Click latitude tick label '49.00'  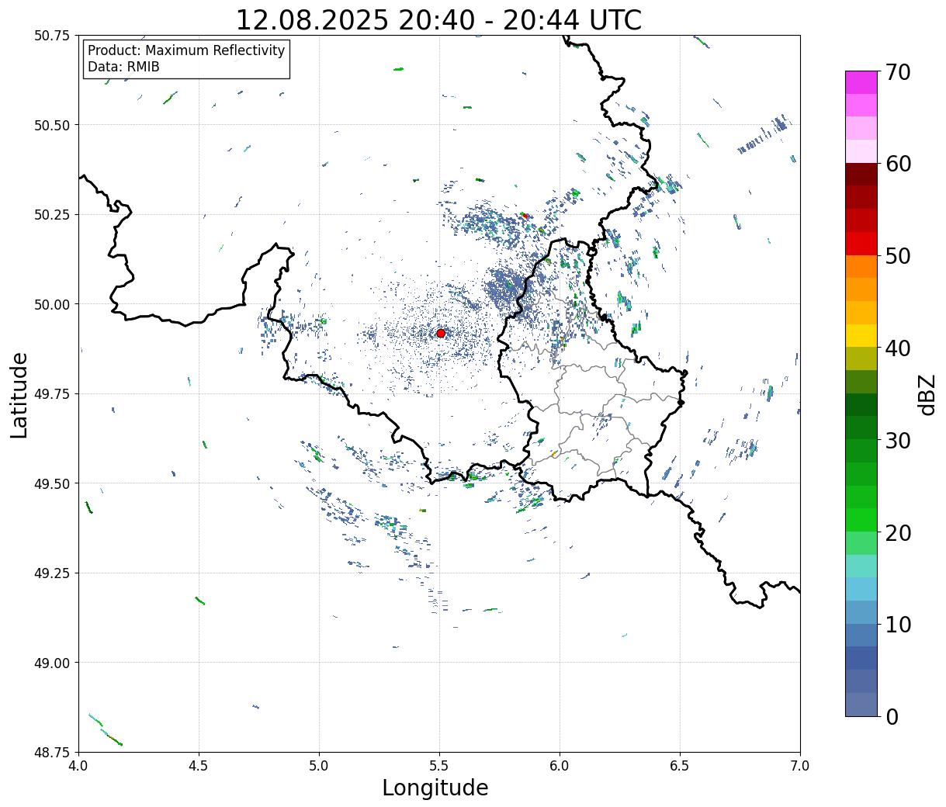(x=53, y=663)
